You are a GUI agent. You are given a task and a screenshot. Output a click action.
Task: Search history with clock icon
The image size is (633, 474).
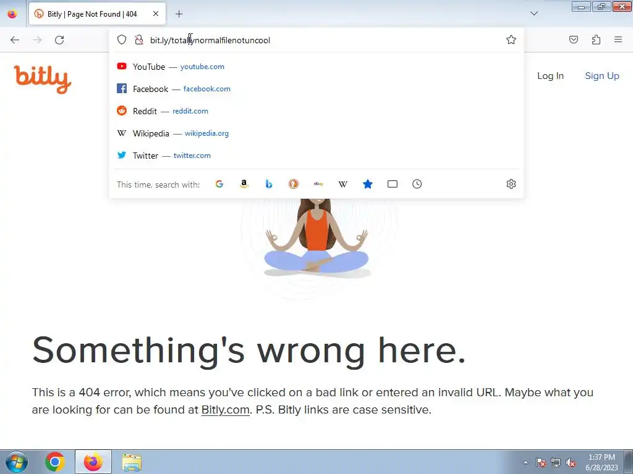click(x=417, y=184)
